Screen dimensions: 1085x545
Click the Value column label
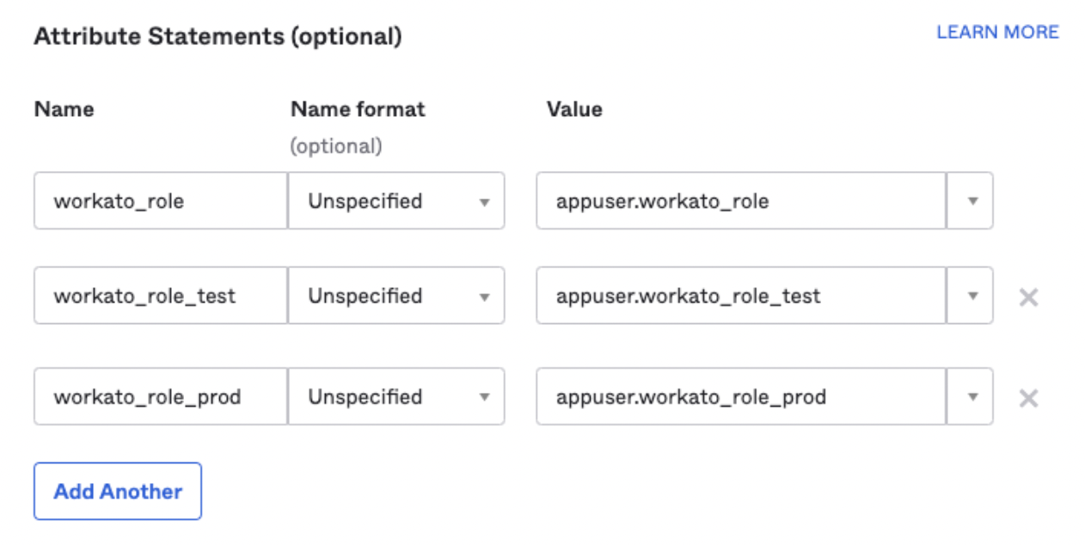(x=574, y=109)
